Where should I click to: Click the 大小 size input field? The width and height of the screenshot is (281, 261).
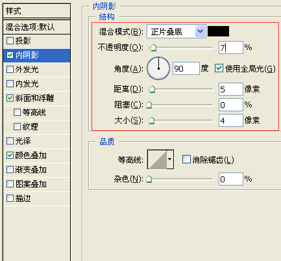231,120
